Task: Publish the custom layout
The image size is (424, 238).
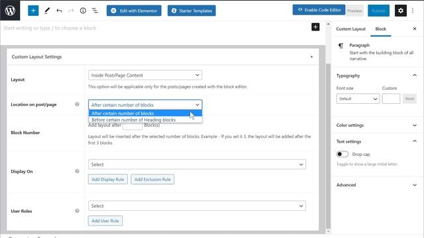Action: click(378, 11)
